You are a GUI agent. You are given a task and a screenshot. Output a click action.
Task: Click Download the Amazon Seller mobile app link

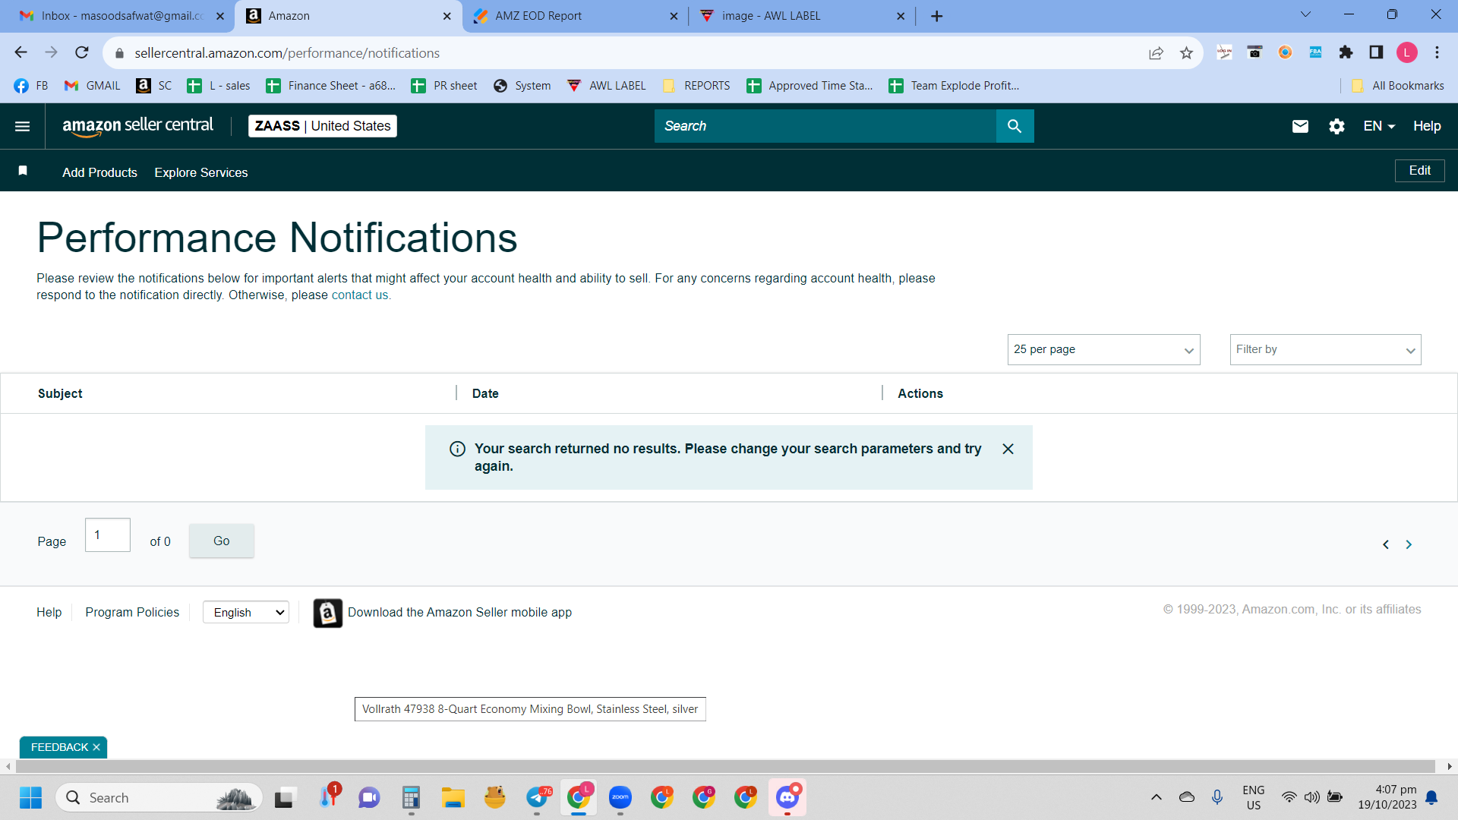[x=459, y=613]
